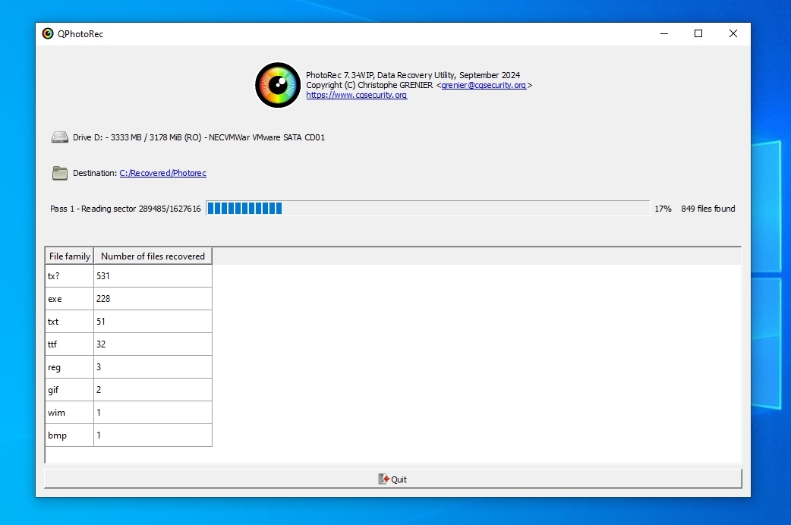Select the txt file family cell
The image size is (791, 525).
pos(70,321)
